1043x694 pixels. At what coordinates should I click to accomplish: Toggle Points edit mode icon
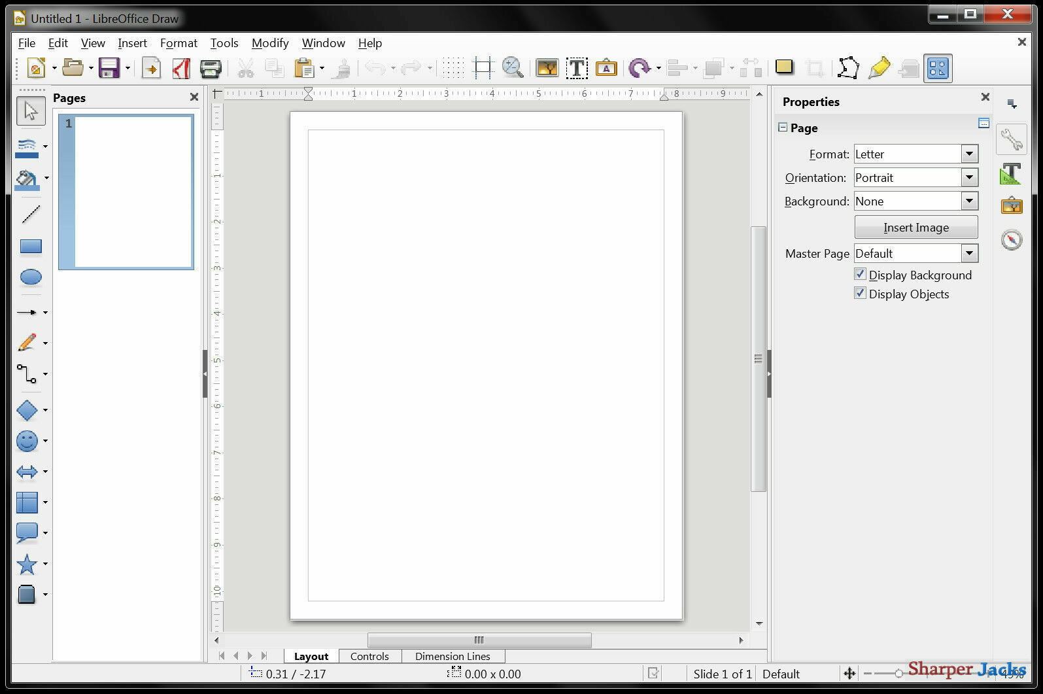point(848,68)
